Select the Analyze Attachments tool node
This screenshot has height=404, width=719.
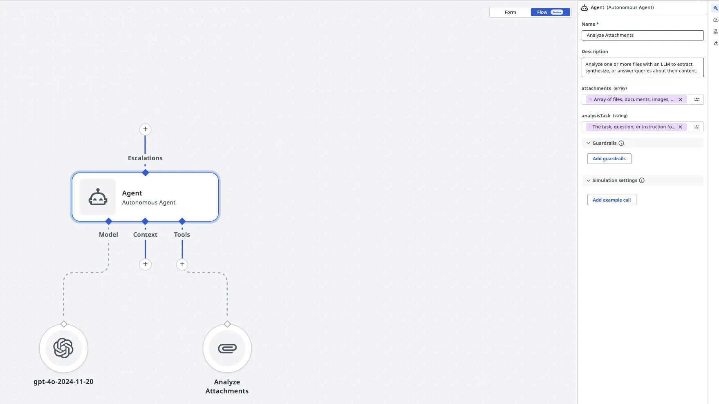click(227, 348)
